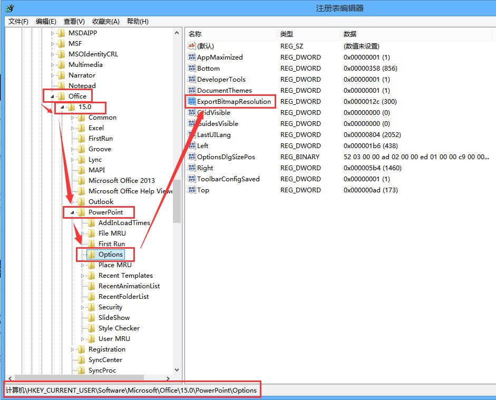Expand the Groove node arrow
This screenshot has width=496, height=400.
click(72, 149)
